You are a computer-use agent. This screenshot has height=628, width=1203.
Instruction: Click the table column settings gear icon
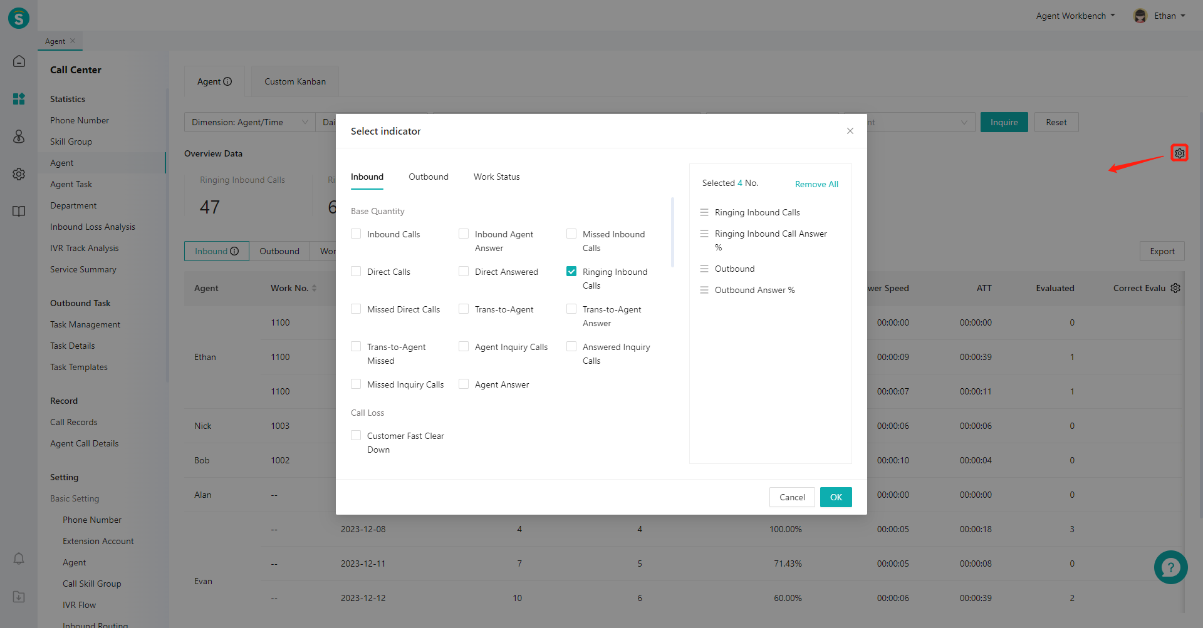click(x=1175, y=288)
